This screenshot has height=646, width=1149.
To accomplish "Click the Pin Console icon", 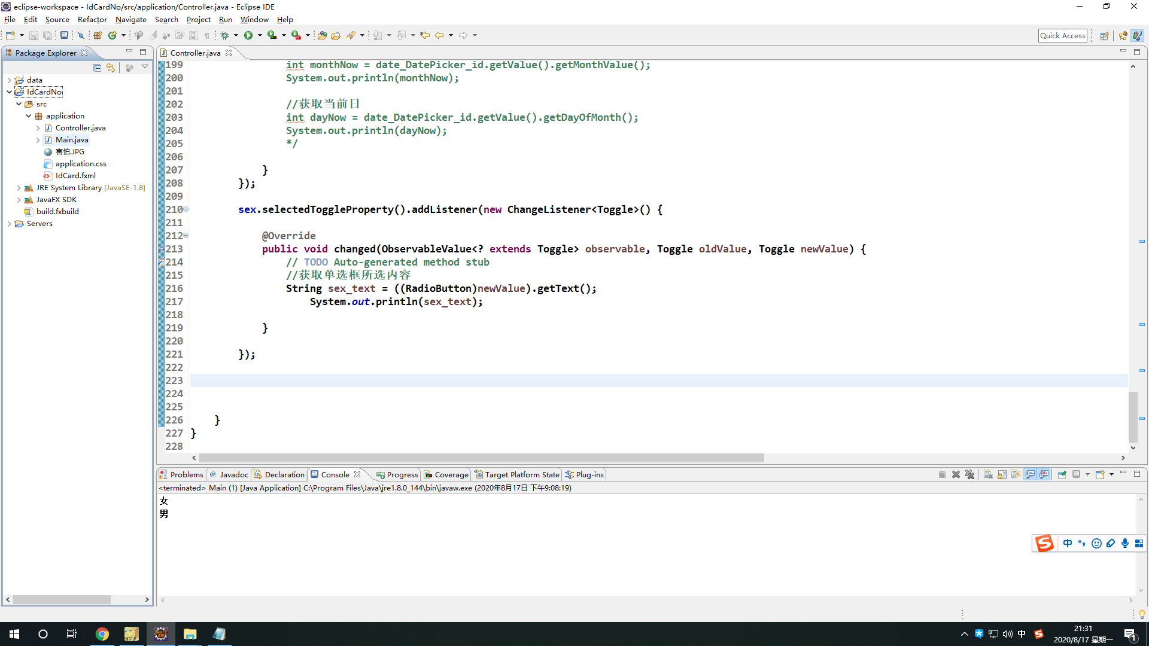I will coord(1062,474).
